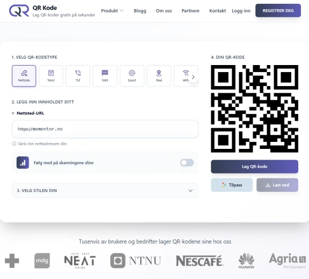309x279 pixels.
Task: Click the Registrer deg button
Action: [278, 11]
